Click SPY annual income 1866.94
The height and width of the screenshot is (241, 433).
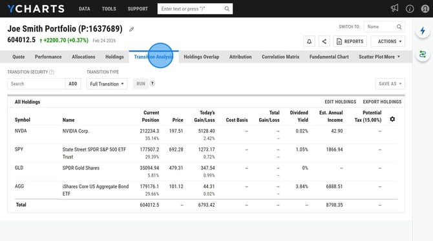click(334, 149)
